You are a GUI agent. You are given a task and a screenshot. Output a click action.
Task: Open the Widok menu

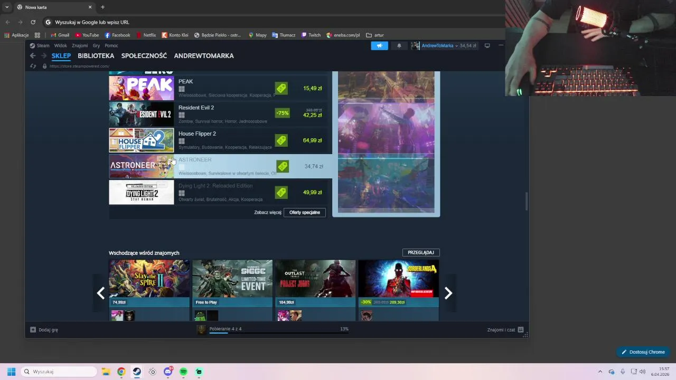tap(61, 45)
